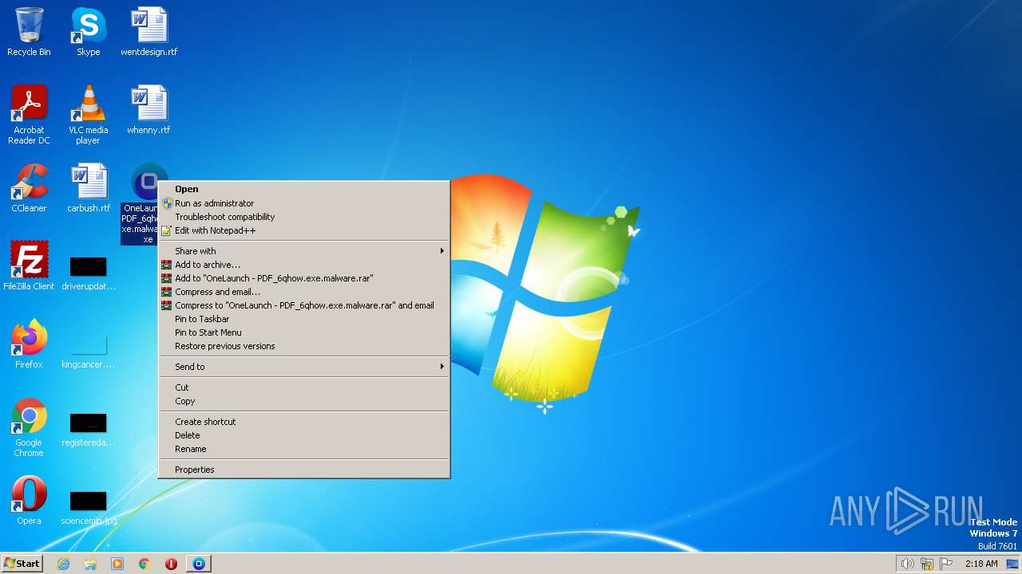Select carbush.rtf document icon
Viewport: 1022px width, 574px height.
[x=88, y=188]
